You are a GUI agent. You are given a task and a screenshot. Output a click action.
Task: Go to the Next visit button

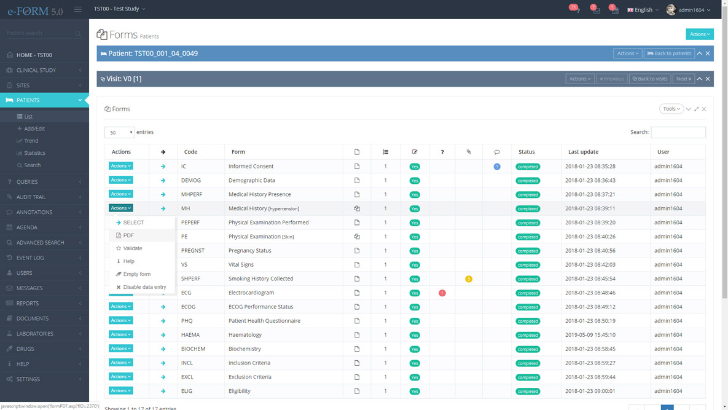coord(684,79)
